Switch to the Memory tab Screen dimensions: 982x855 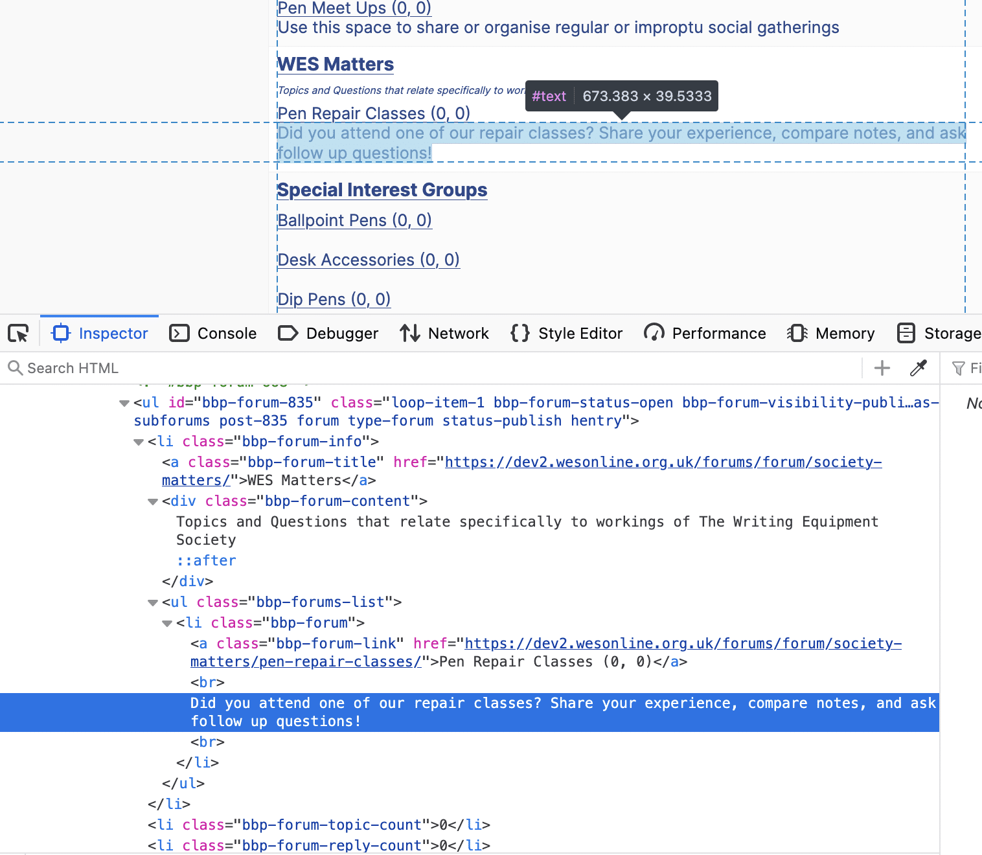[831, 334]
